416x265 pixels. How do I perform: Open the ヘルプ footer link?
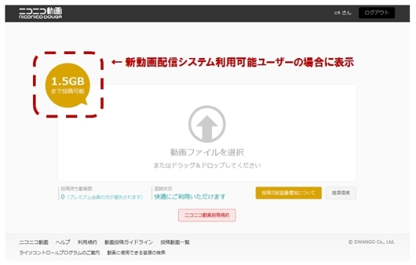click(63, 242)
